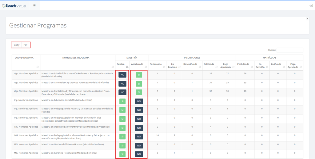Sort Inscripciones Postulando column header

click(157, 64)
